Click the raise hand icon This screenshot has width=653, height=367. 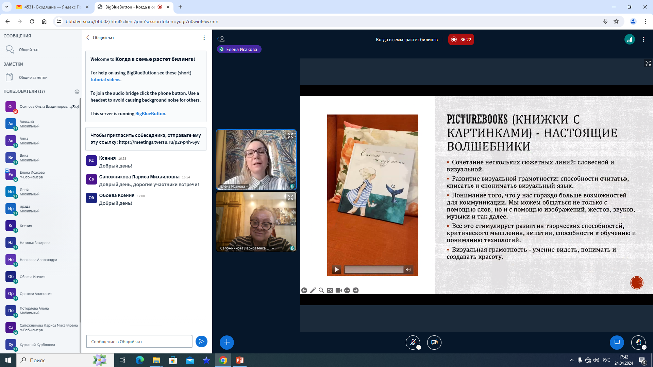(638, 342)
